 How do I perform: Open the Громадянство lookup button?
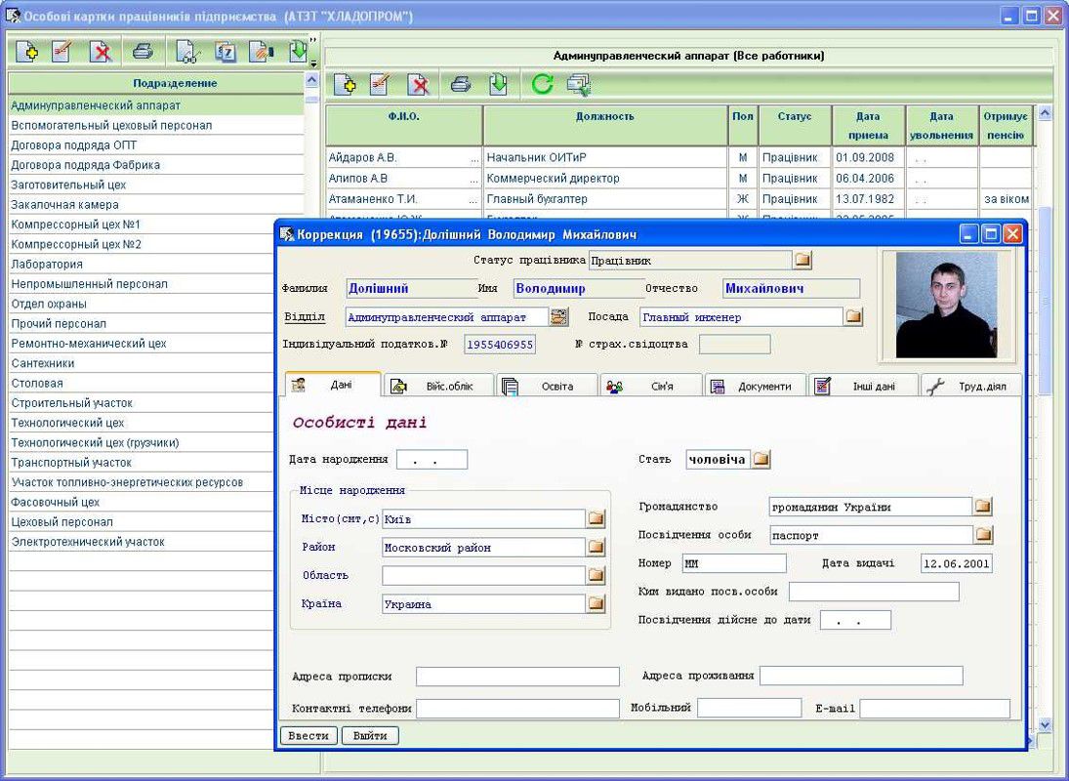[983, 507]
